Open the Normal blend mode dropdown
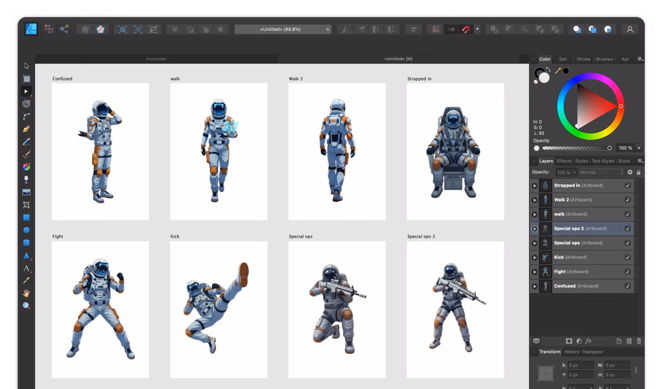Screen dimensions: 664x389 (601, 172)
